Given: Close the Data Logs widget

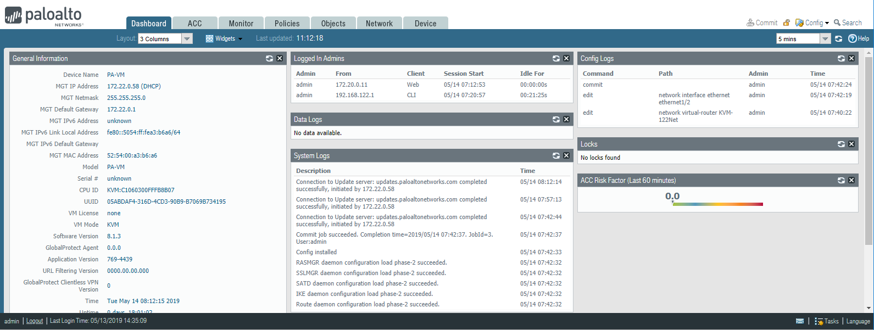Looking at the screenshot, I should [566, 119].
